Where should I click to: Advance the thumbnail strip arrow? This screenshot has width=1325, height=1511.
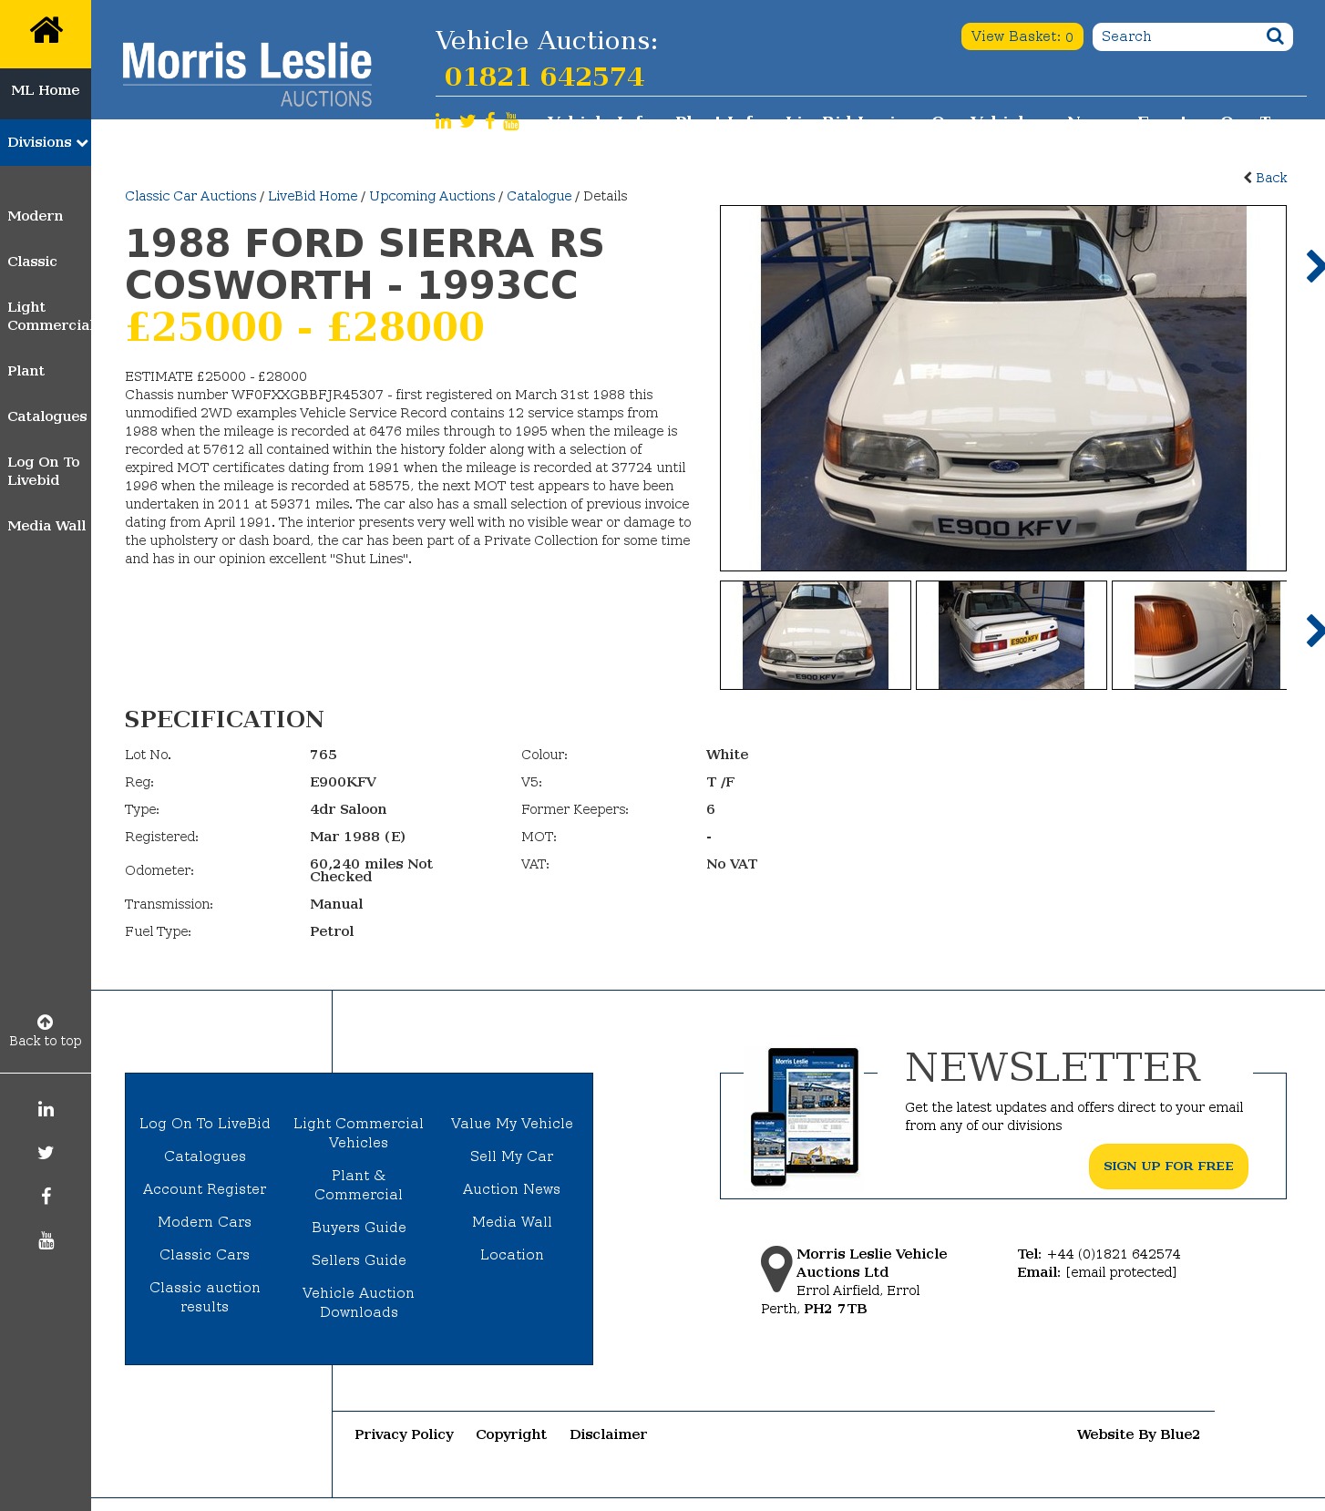click(x=1315, y=631)
